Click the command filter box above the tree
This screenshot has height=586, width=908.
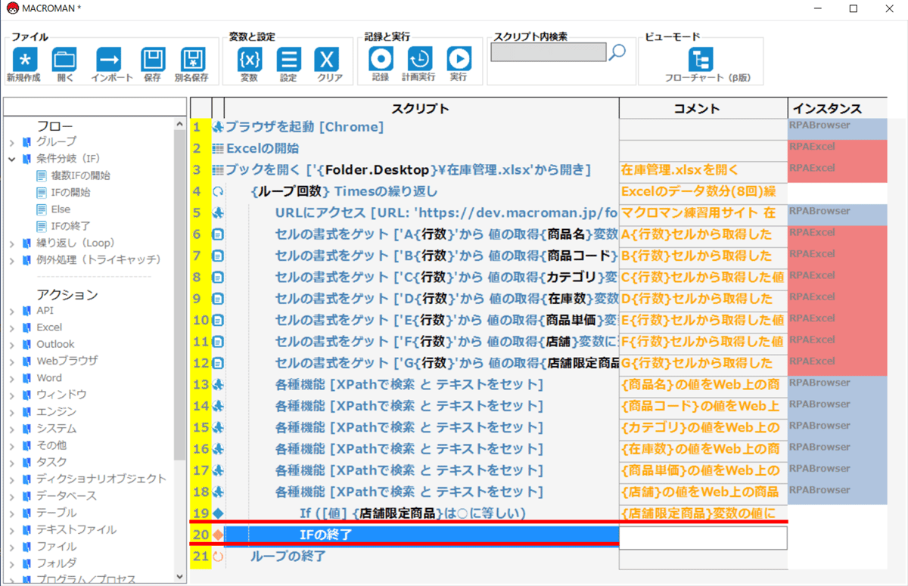95,106
